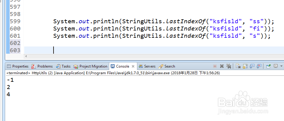Remove the terminated launch from Console
This screenshot has width=284, height=121.
point(222,66)
